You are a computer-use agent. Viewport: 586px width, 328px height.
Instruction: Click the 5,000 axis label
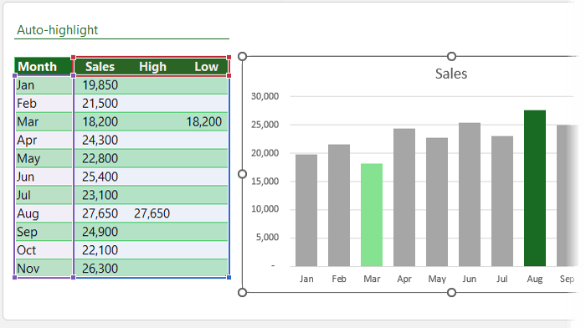[267, 238]
